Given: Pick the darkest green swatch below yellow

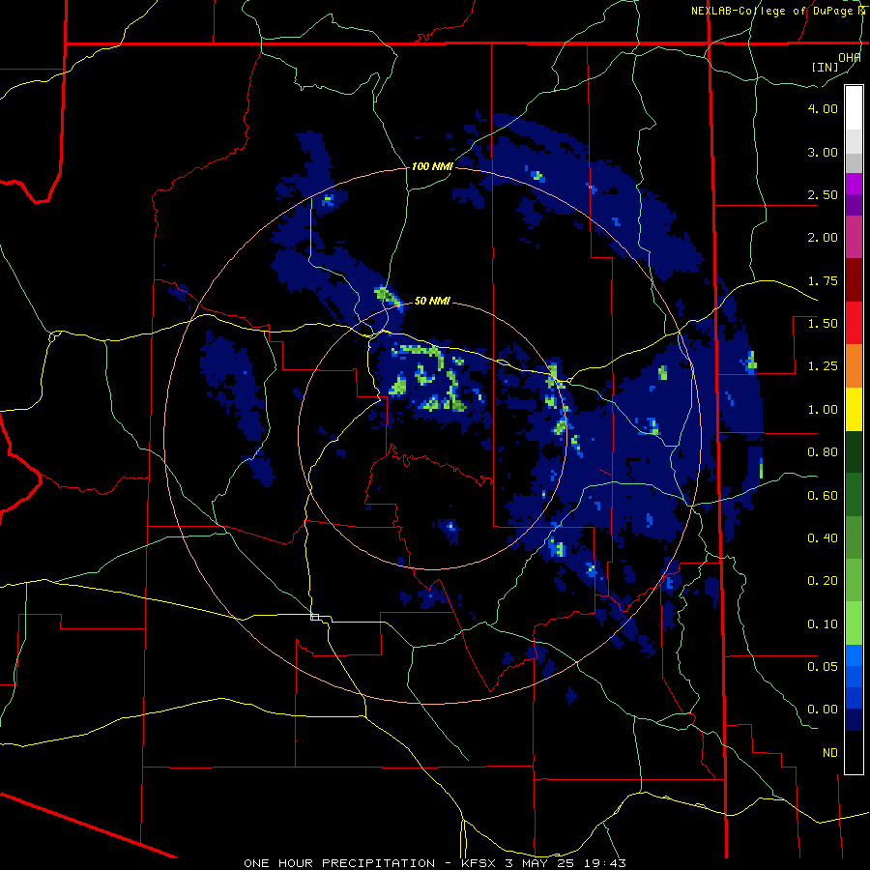Looking at the screenshot, I should pyautogui.click(x=854, y=451).
